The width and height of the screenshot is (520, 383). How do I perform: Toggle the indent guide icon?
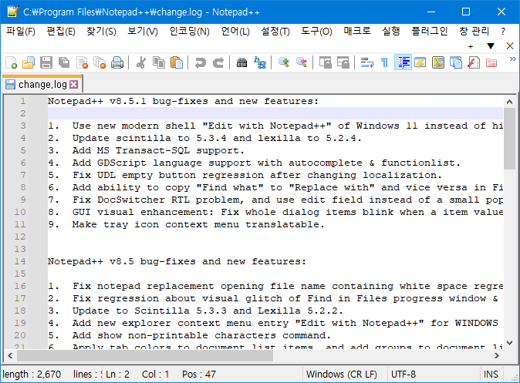click(403, 62)
